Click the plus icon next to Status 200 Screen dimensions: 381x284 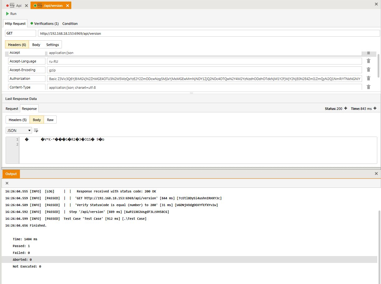[346, 108]
